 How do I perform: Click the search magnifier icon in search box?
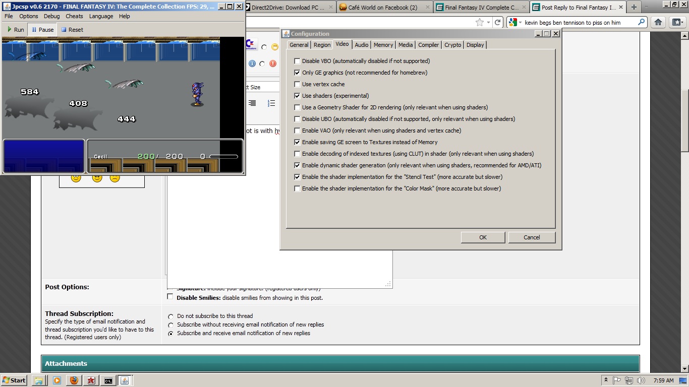[642, 22]
